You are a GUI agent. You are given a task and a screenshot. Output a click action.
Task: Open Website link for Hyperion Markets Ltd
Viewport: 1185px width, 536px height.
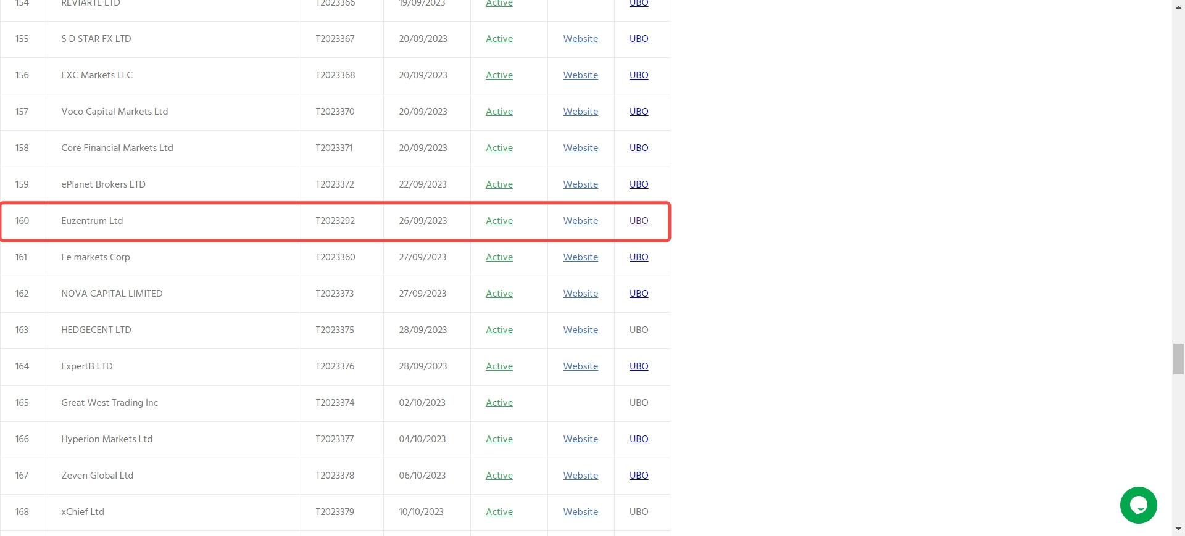click(580, 439)
